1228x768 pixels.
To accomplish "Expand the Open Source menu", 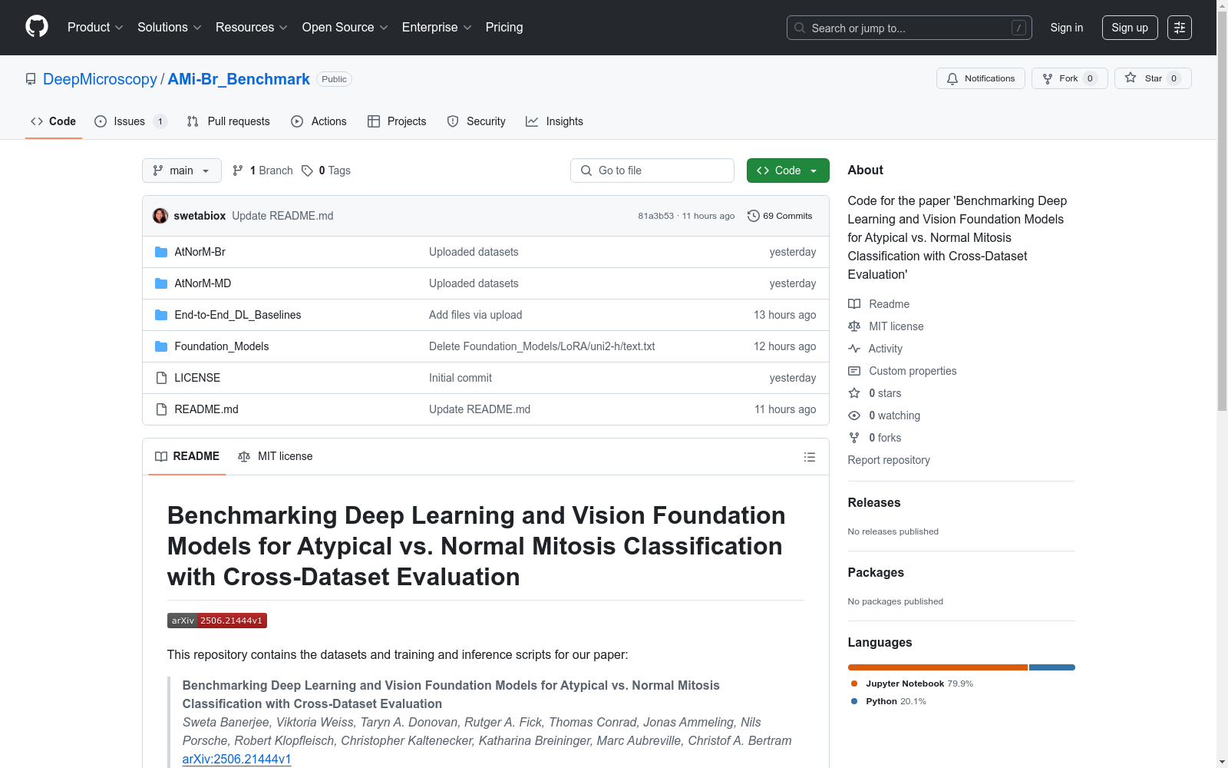I will pyautogui.click(x=345, y=28).
